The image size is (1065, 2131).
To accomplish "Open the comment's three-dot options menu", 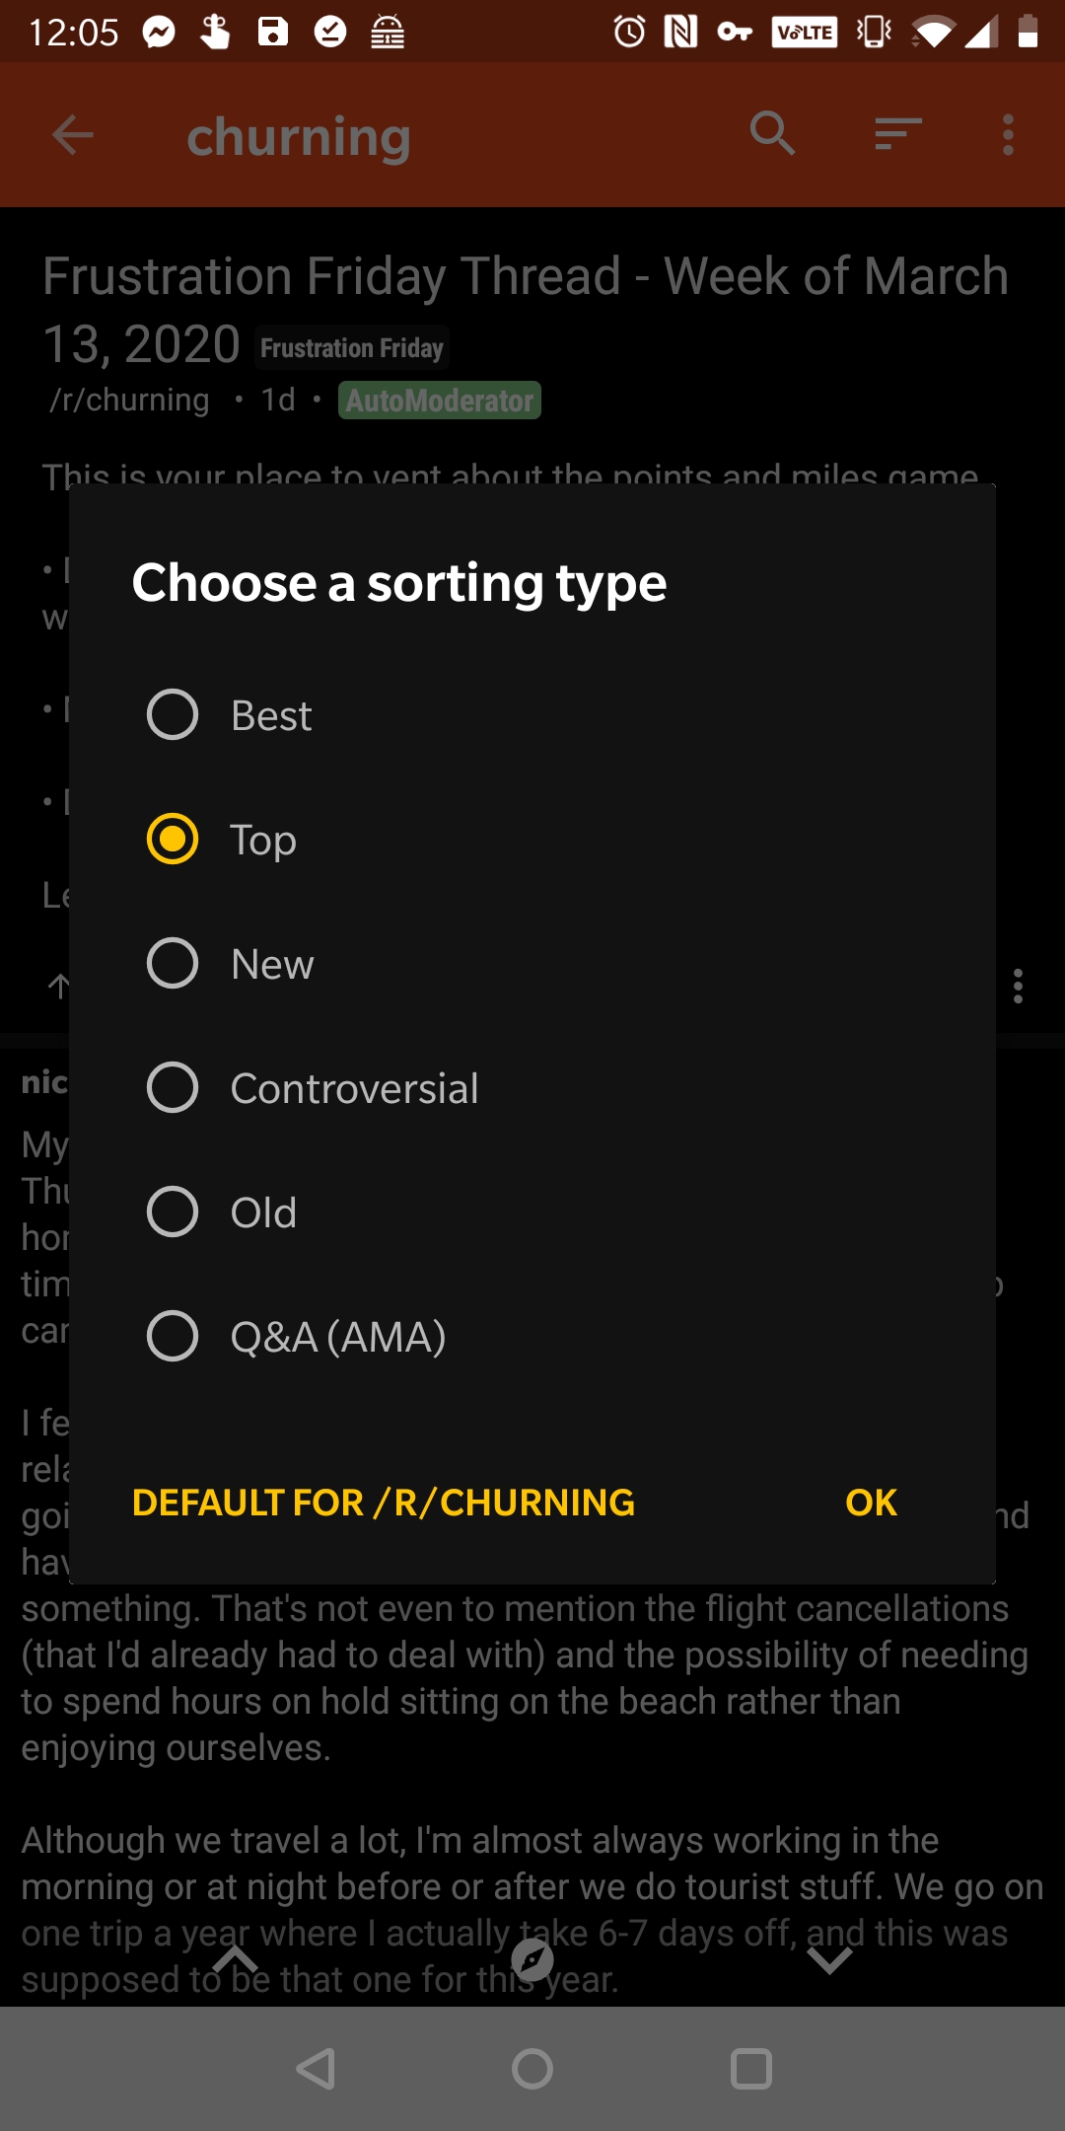I will (x=1020, y=987).
